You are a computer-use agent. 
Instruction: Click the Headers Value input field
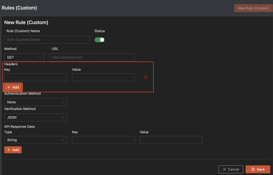click(103, 77)
